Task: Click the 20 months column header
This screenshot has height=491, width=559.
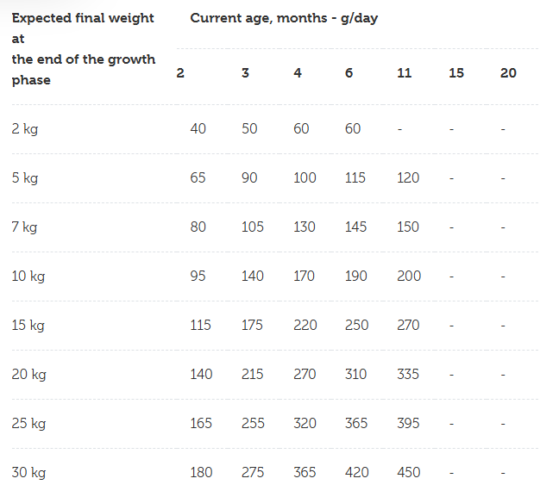Action: click(508, 73)
